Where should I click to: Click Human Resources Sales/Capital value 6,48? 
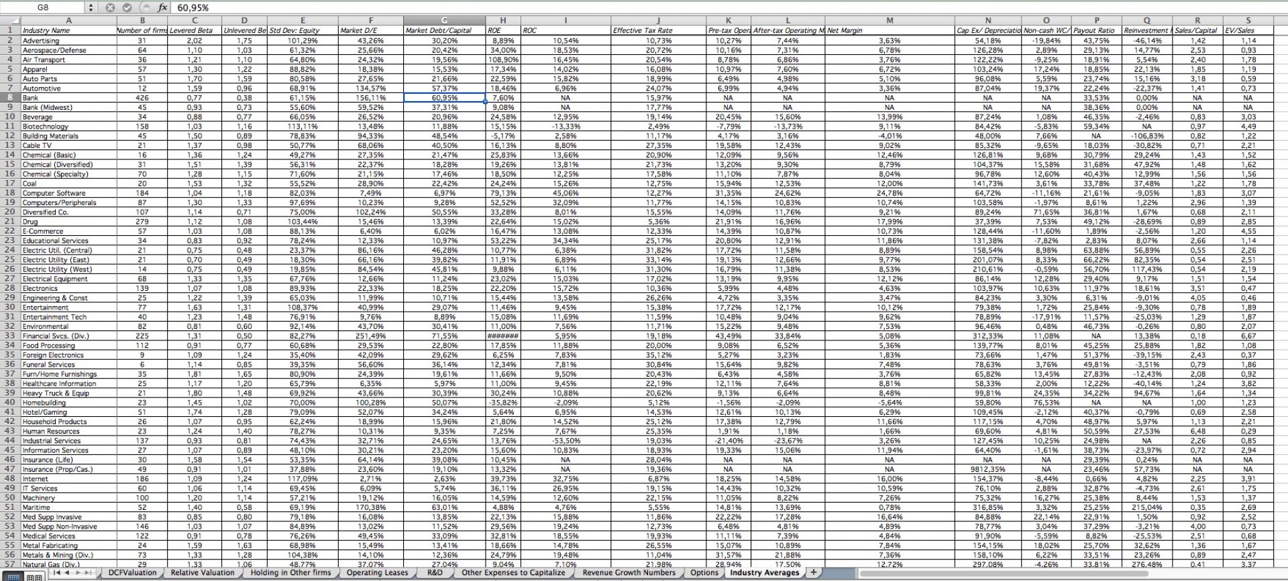click(x=1197, y=431)
